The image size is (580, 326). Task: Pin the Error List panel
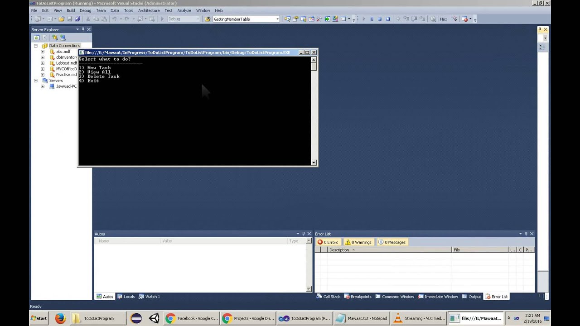click(526, 234)
